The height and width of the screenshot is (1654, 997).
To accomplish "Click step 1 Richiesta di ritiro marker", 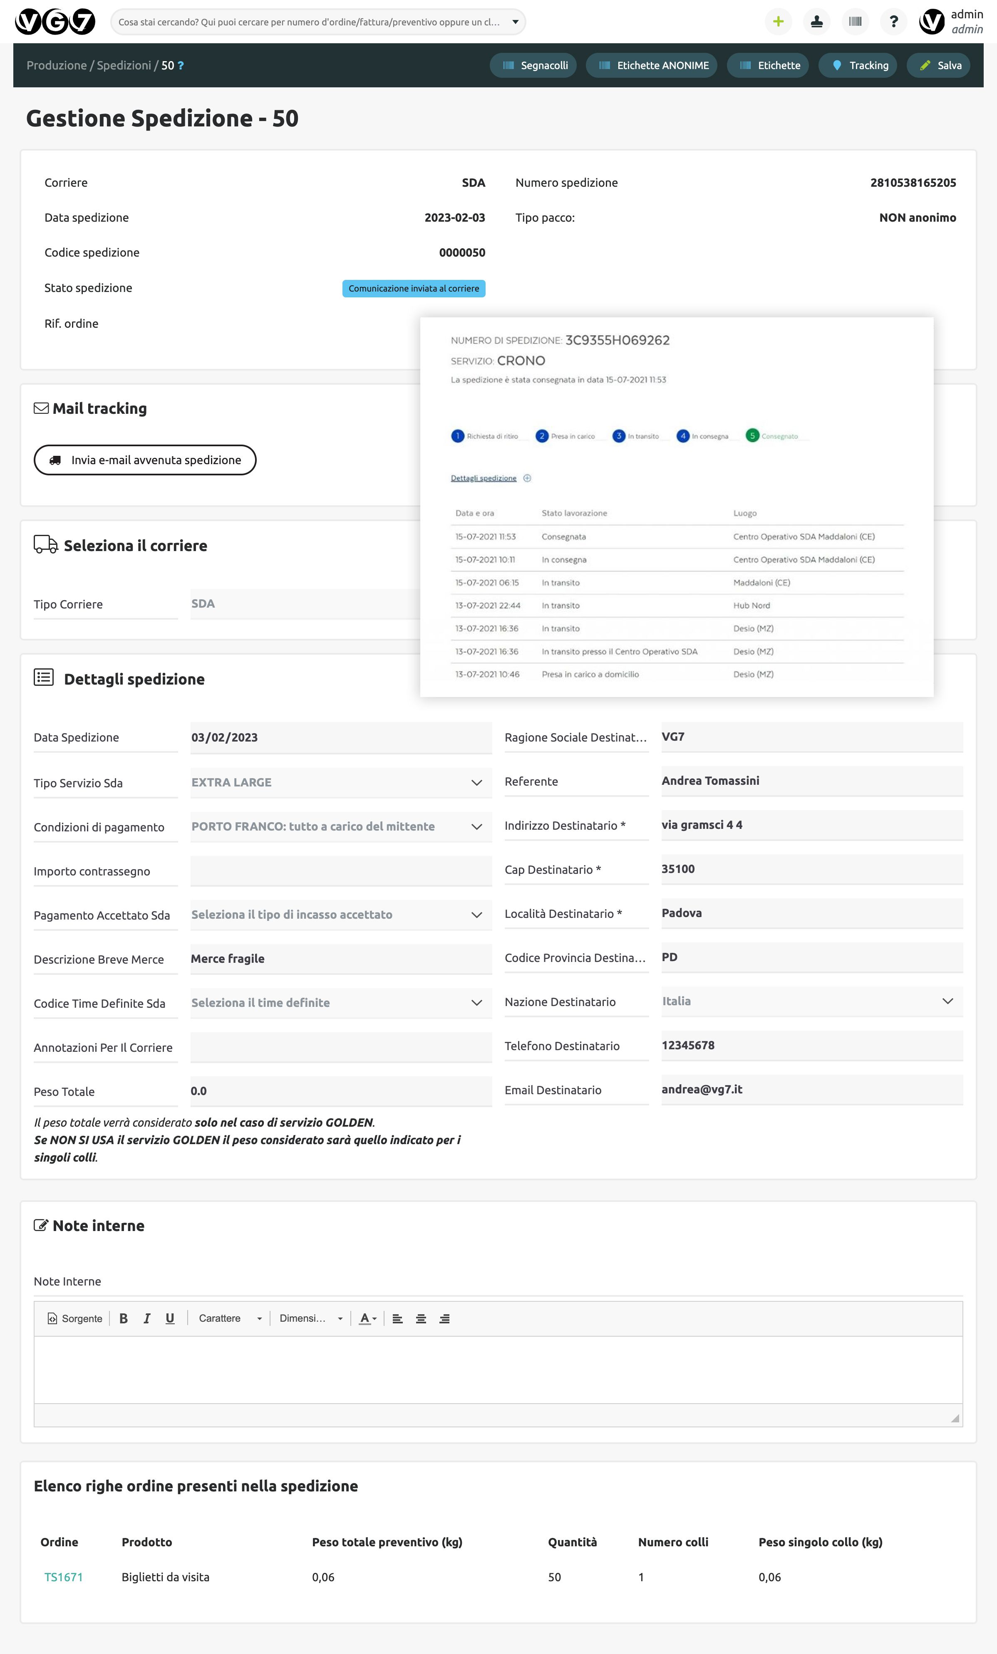I will pyautogui.click(x=458, y=436).
